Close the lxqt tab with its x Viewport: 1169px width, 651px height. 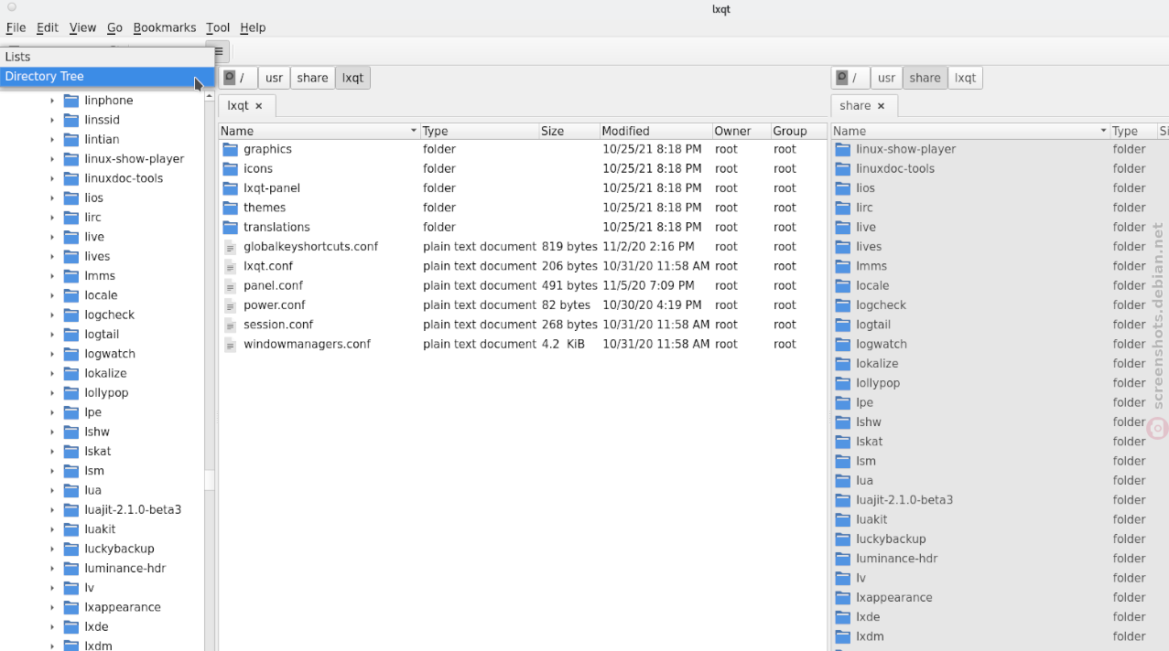click(259, 106)
